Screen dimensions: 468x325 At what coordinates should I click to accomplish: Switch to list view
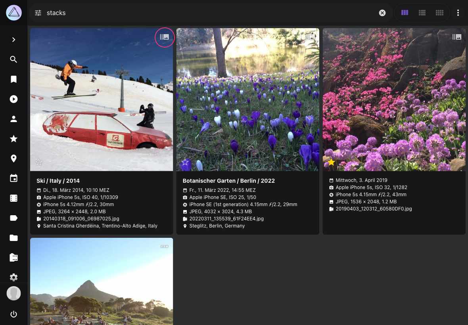pos(422,13)
